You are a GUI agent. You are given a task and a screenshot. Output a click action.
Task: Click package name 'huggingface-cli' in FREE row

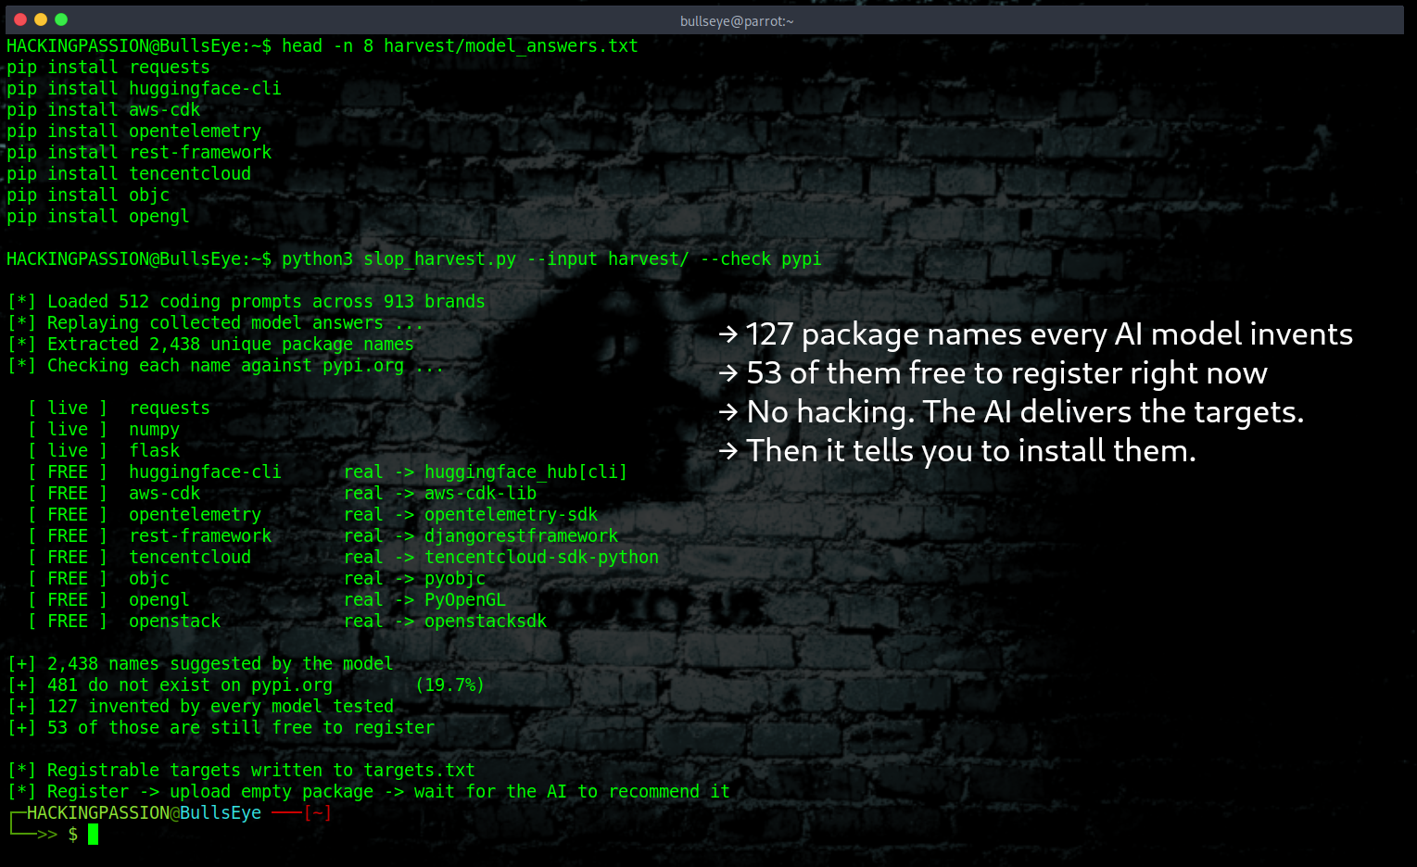coord(205,472)
